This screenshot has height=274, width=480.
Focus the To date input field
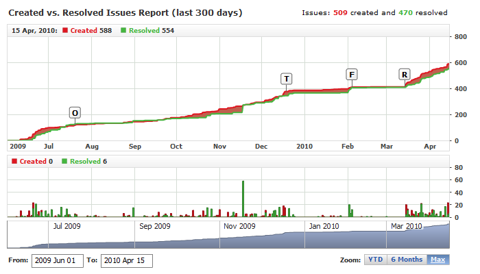tap(127, 260)
